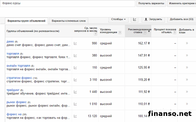The height and width of the screenshot is (122, 196).
Task: Click help icon under Ср. число запросов
Action: coord(95,34)
